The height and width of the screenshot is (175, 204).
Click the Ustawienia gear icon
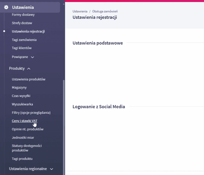6,7
